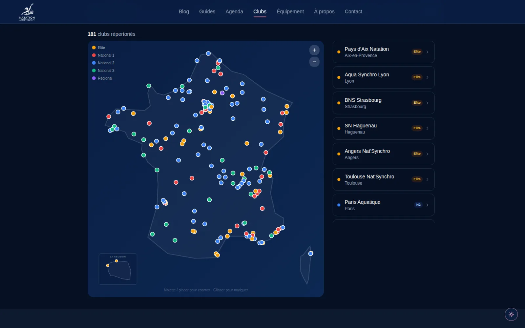Click the National 3 legend entry
Image resolution: width=525 pixels, height=328 pixels.
[x=103, y=71]
